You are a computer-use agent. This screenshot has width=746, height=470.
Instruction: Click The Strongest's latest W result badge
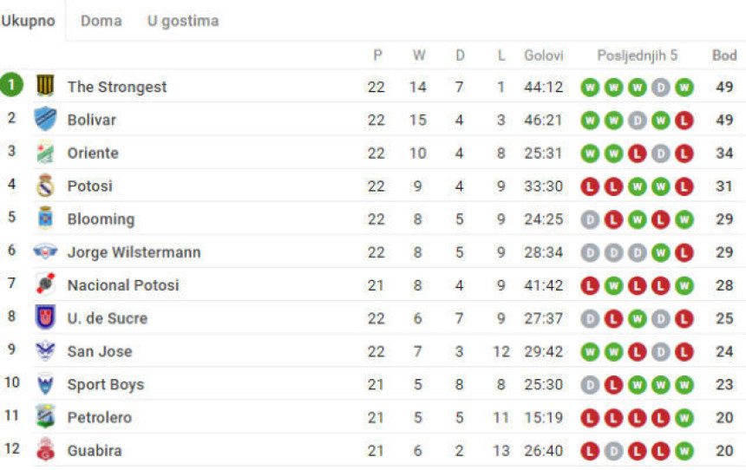684,87
